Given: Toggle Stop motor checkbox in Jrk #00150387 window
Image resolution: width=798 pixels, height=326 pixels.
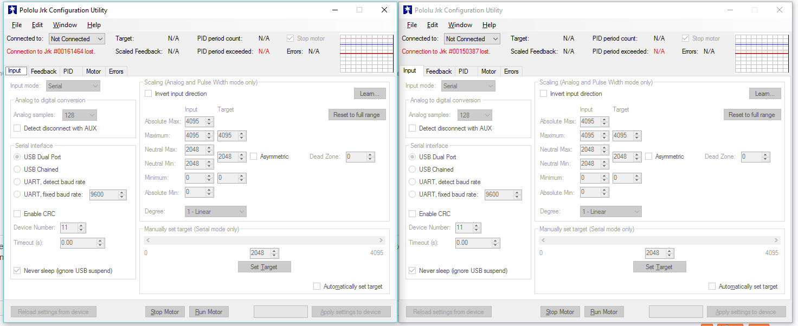Looking at the screenshot, I should pos(686,38).
